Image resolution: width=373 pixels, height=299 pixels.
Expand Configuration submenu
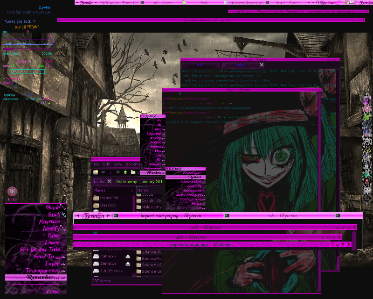coord(186,199)
